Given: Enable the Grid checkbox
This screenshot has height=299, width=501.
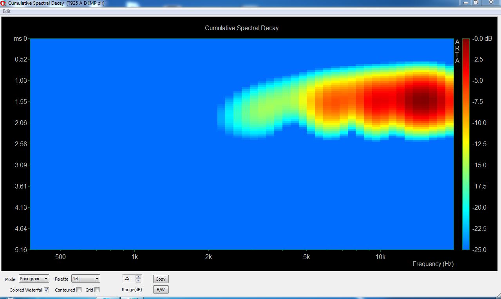Looking at the screenshot, I should [x=97, y=290].
